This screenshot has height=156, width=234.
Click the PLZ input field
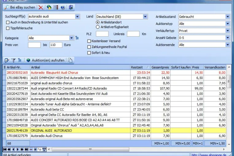tap(102, 34)
